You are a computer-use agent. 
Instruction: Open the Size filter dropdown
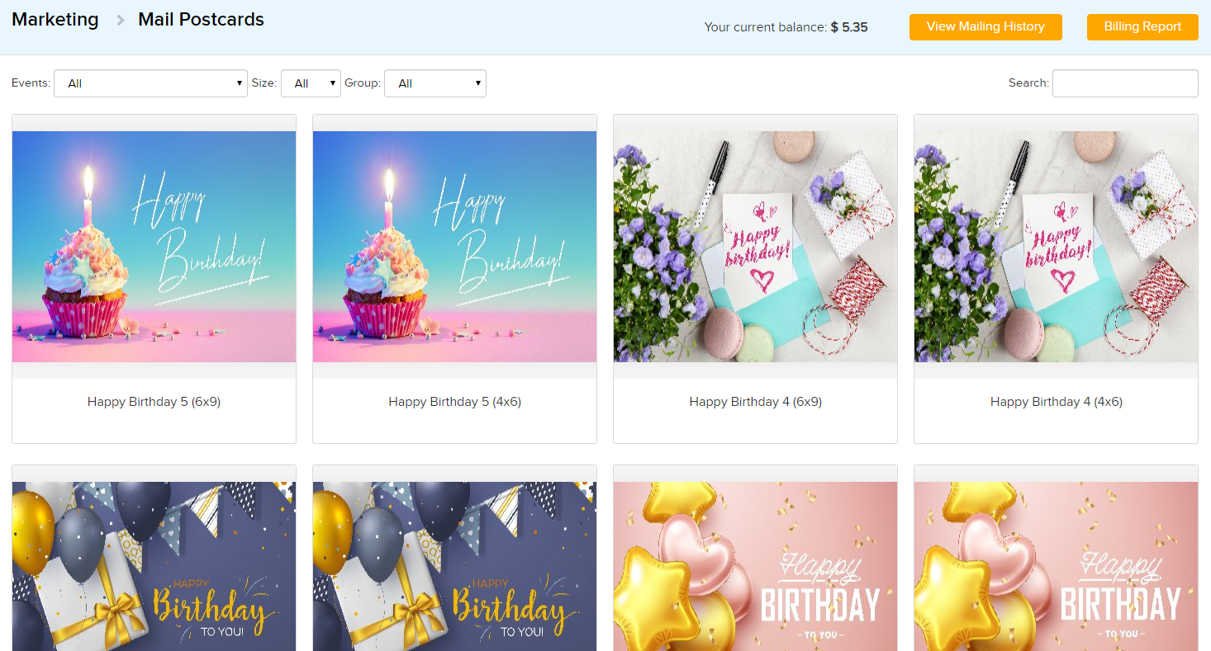pyautogui.click(x=311, y=83)
